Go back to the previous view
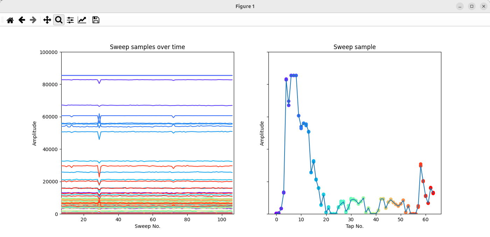The width and height of the screenshot is (490, 237). pyautogui.click(x=22, y=20)
